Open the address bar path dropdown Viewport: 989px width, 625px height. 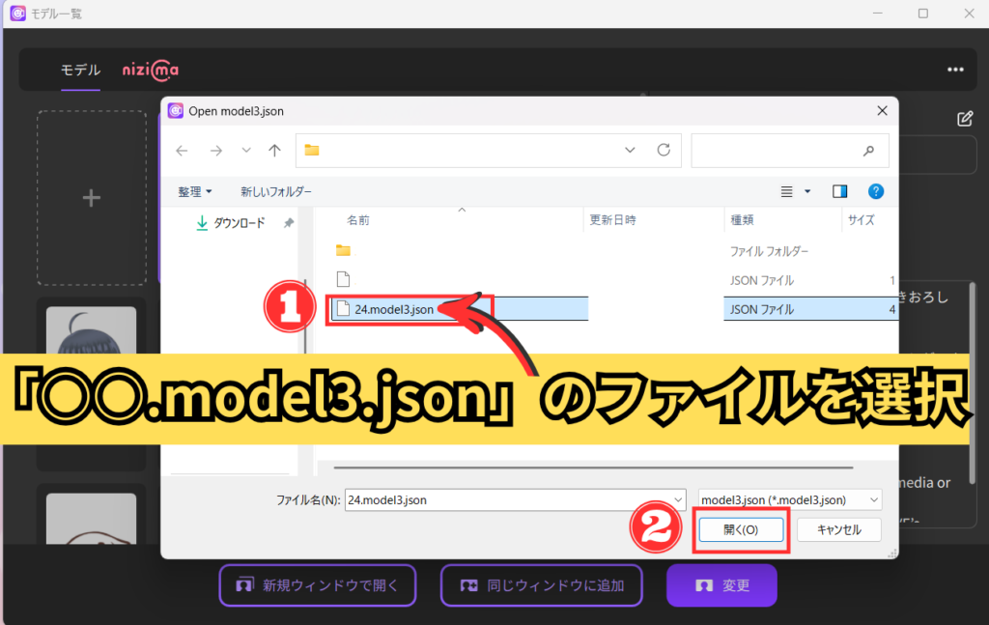click(x=631, y=151)
